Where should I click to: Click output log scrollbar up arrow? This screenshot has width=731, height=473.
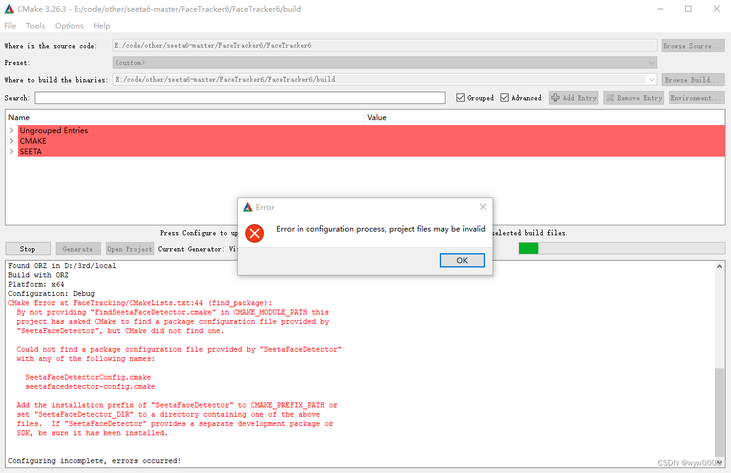719,266
